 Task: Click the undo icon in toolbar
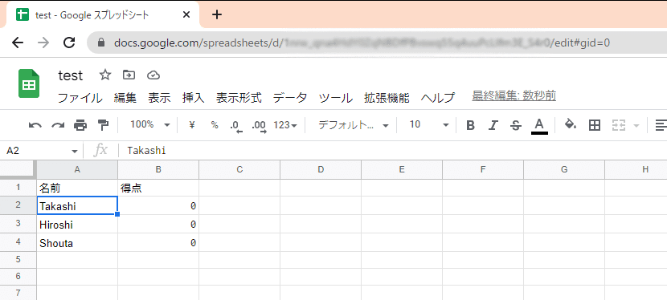tap(35, 125)
